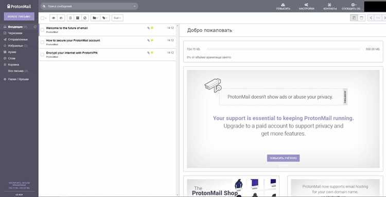Open the Apply label dropdown
Image resolution: width=386 pixels, height=197 pixels.
coord(105,18)
